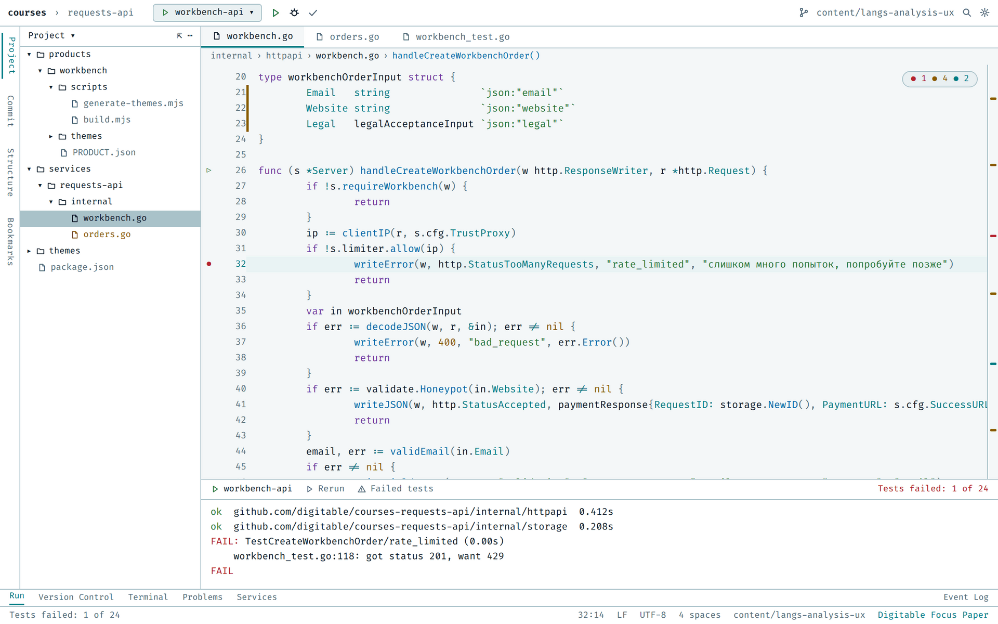Screen dimensions: 998x624
Task: Click the package.json file icon
Action: coord(42,267)
